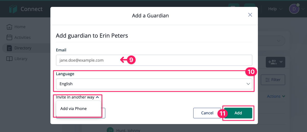Cancel adding the guardian
The width and height of the screenshot is (307, 132).
(x=207, y=113)
